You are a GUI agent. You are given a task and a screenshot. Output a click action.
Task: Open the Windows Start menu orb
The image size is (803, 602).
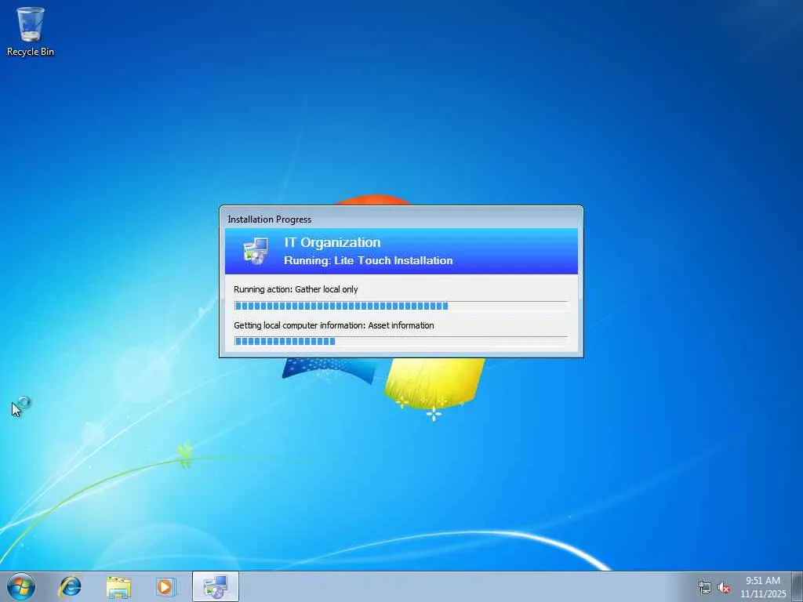[21, 586]
